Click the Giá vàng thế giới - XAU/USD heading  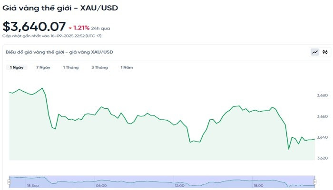click(60, 8)
